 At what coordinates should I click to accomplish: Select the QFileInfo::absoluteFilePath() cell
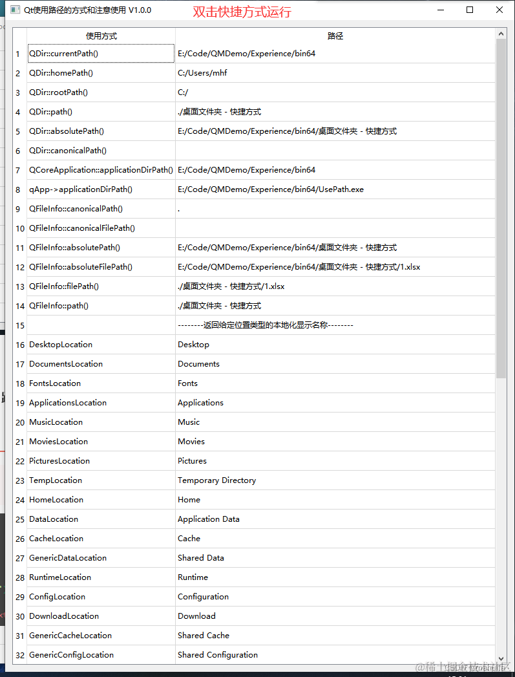[101, 267]
